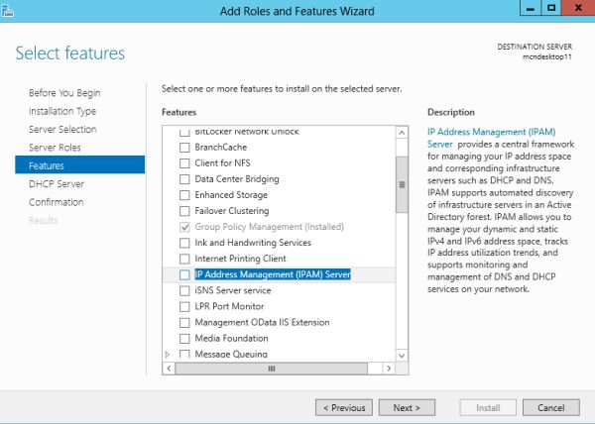
Task: Jump to the Installation Type step
Action: (x=61, y=111)
